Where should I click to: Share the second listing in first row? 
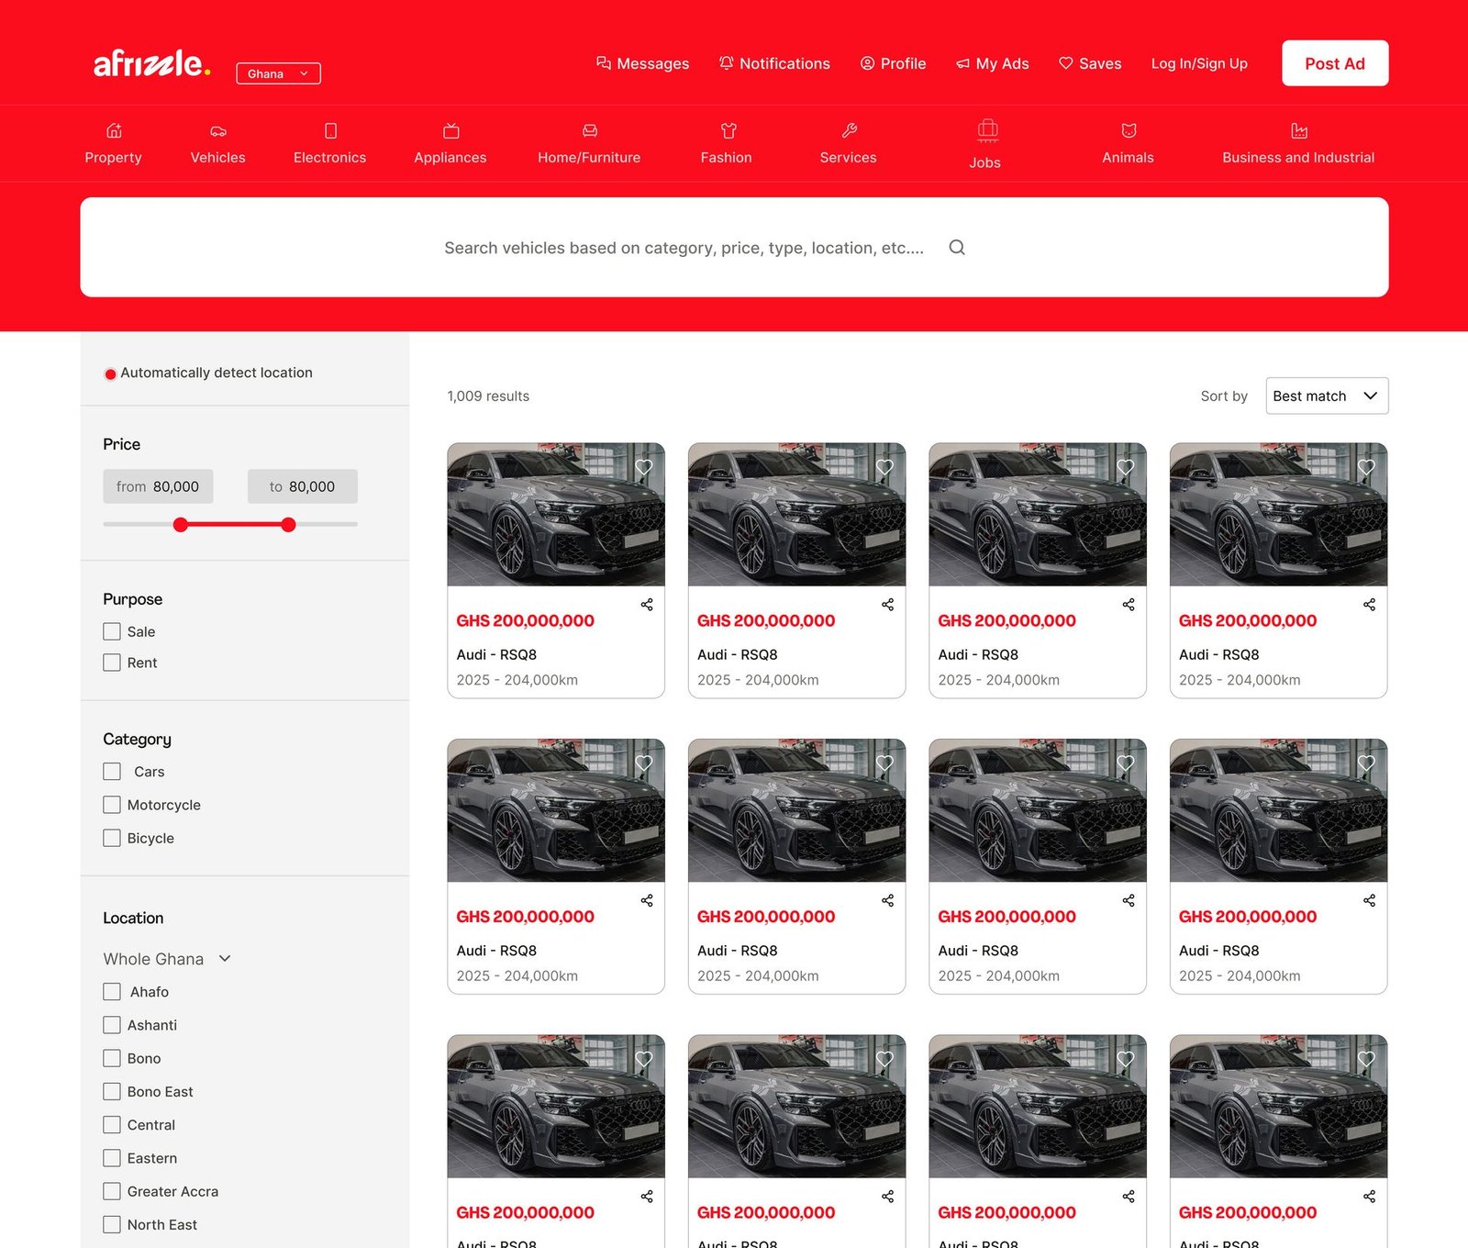887,605
